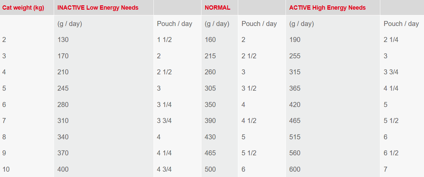424x177 pixels.
Task: Select the 4 3/4 inactive pouch cell
Action: pyautogui.click(x=164, y=169)
